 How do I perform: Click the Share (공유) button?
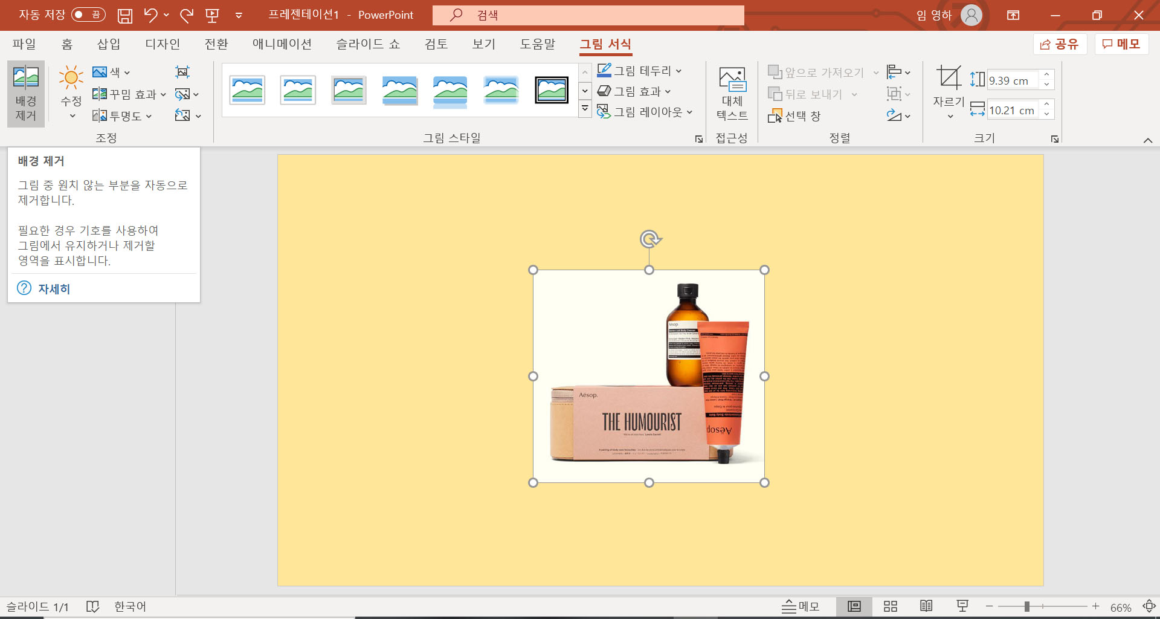click(x=1060, y=44)
